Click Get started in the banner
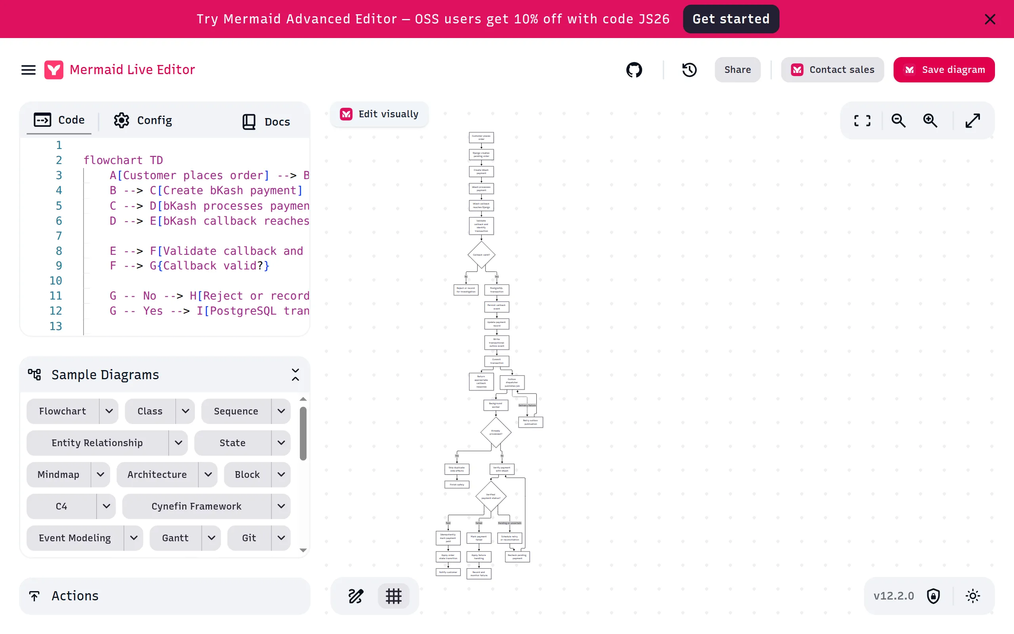The height and width of the screenshot is (634, 1014). click(x=731, y=19)
